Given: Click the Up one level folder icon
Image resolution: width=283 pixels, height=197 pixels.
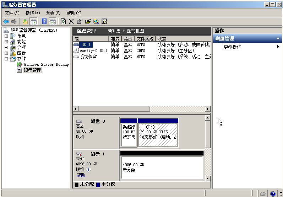Looking at the screenshot, I should click(25, 21).
